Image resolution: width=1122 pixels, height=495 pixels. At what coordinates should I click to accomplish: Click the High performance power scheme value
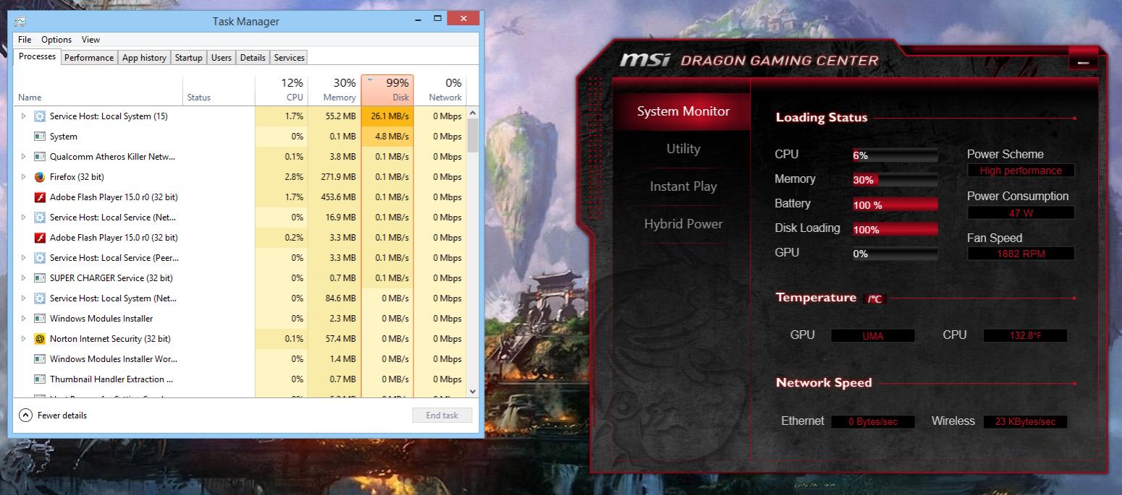pyautogui.click(x=1021, y=171)
